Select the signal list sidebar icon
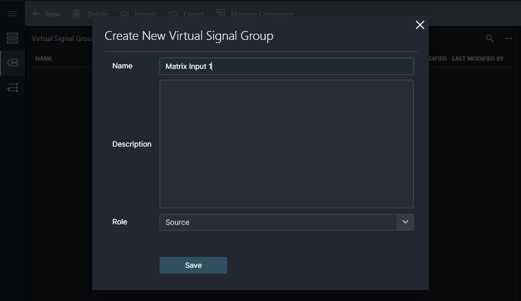 click(x=12, y=38)
